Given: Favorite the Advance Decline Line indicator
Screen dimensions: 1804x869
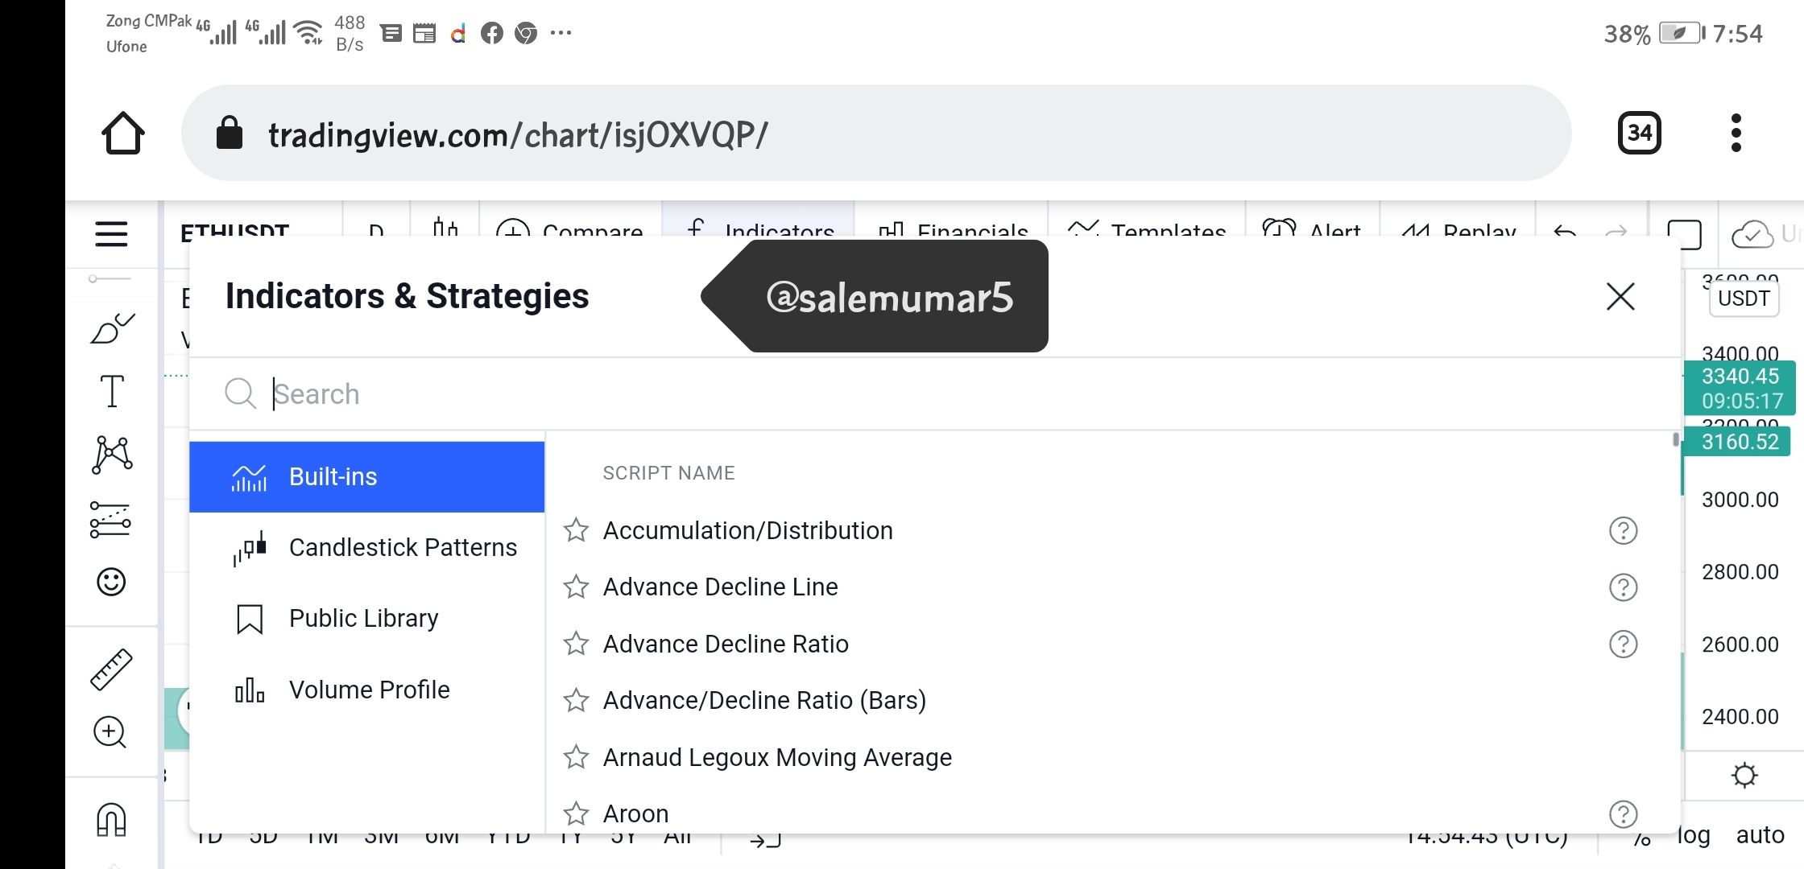Looking at the screenshot, I should 576,587.
